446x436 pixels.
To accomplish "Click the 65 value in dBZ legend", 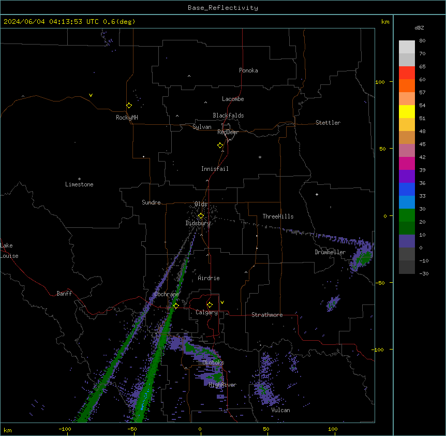I will coord(422,66).
